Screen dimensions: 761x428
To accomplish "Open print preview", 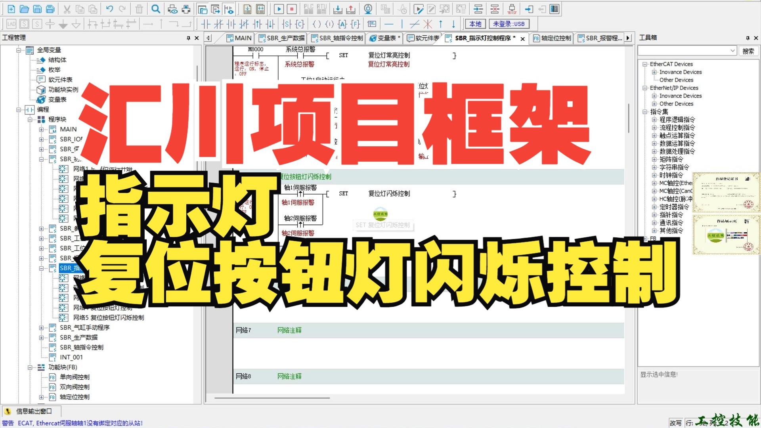I will [172, 9].
